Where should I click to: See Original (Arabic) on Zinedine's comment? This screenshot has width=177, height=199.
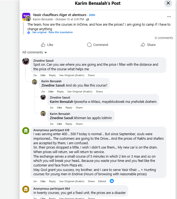(x=72, y=75)
